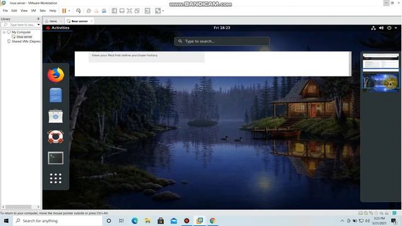Expand the GNOME system menu arrow
The width and height of the screenshot is (402, 226).
[396, 28]
